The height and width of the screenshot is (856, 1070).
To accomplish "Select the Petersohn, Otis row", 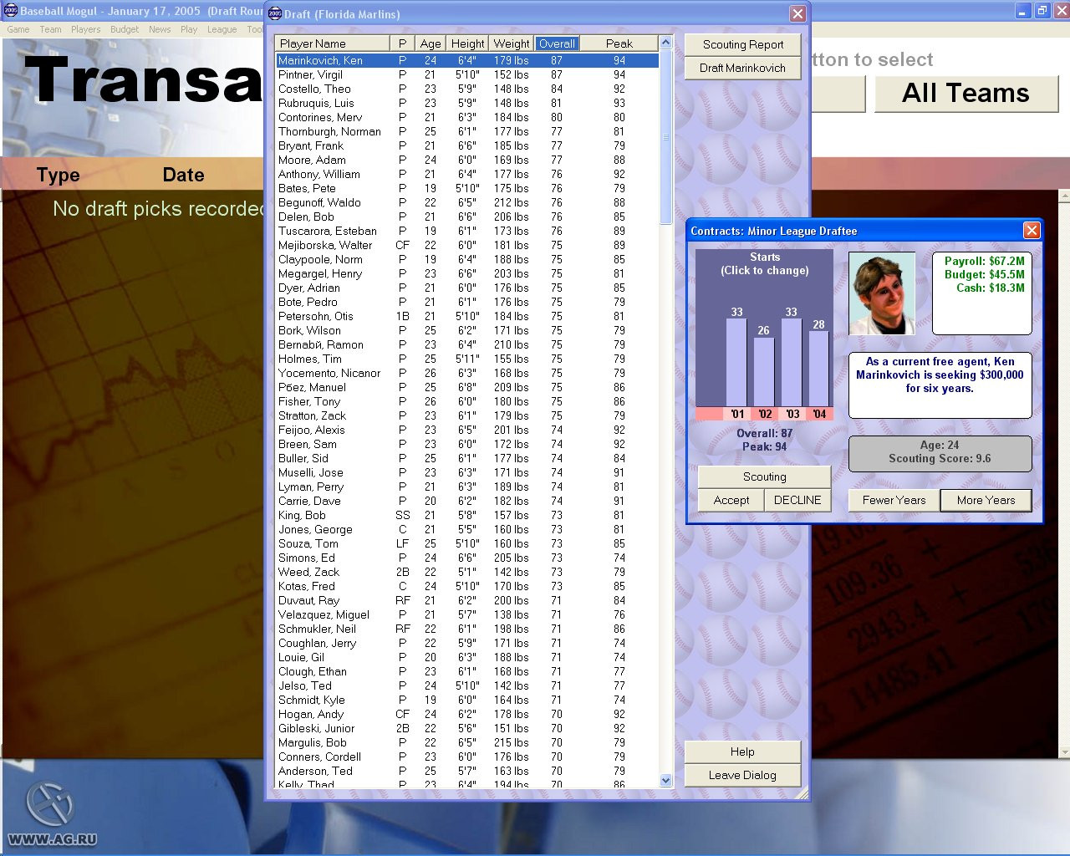I will coord(467,316).
